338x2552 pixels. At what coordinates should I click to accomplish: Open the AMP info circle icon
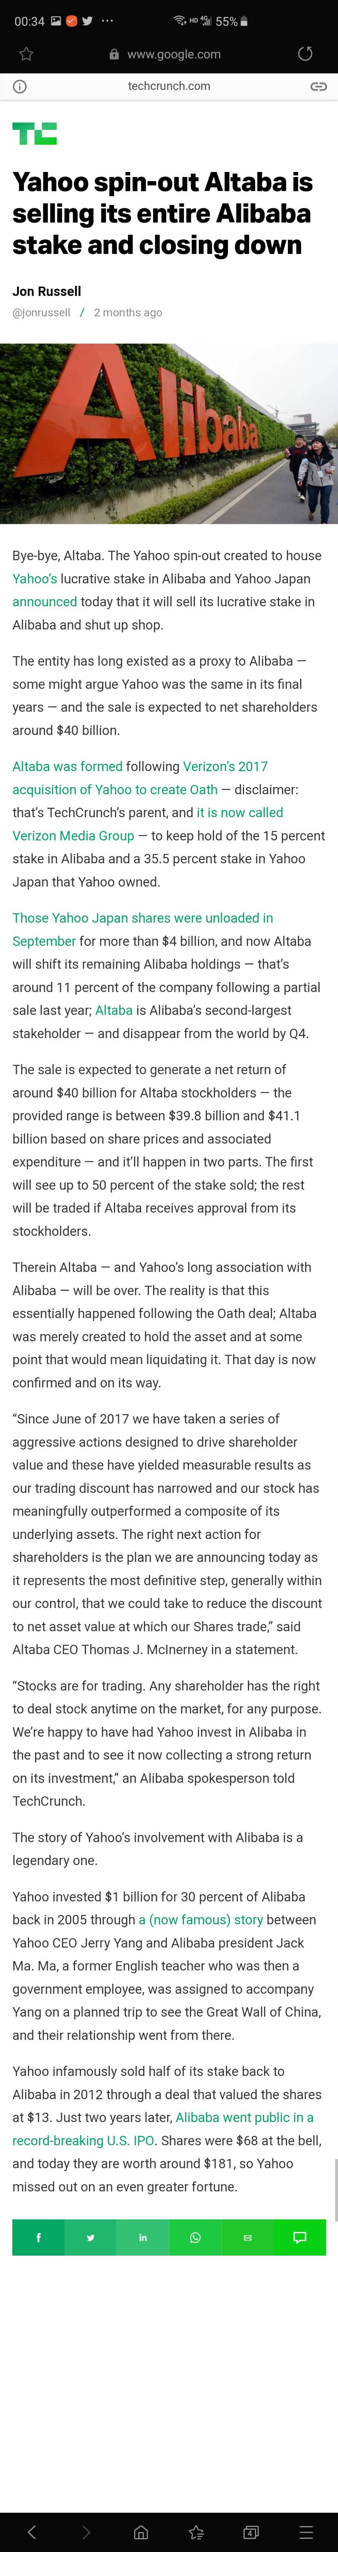pos(19,86)
